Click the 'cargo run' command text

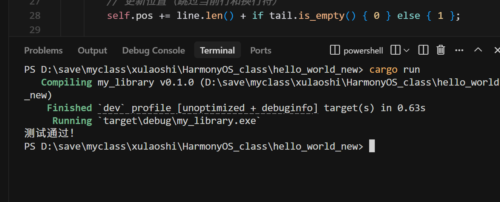[x=394, y=70]
